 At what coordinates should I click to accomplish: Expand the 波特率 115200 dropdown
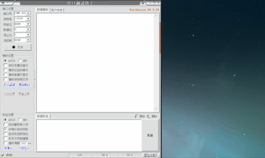click(28, 19)
